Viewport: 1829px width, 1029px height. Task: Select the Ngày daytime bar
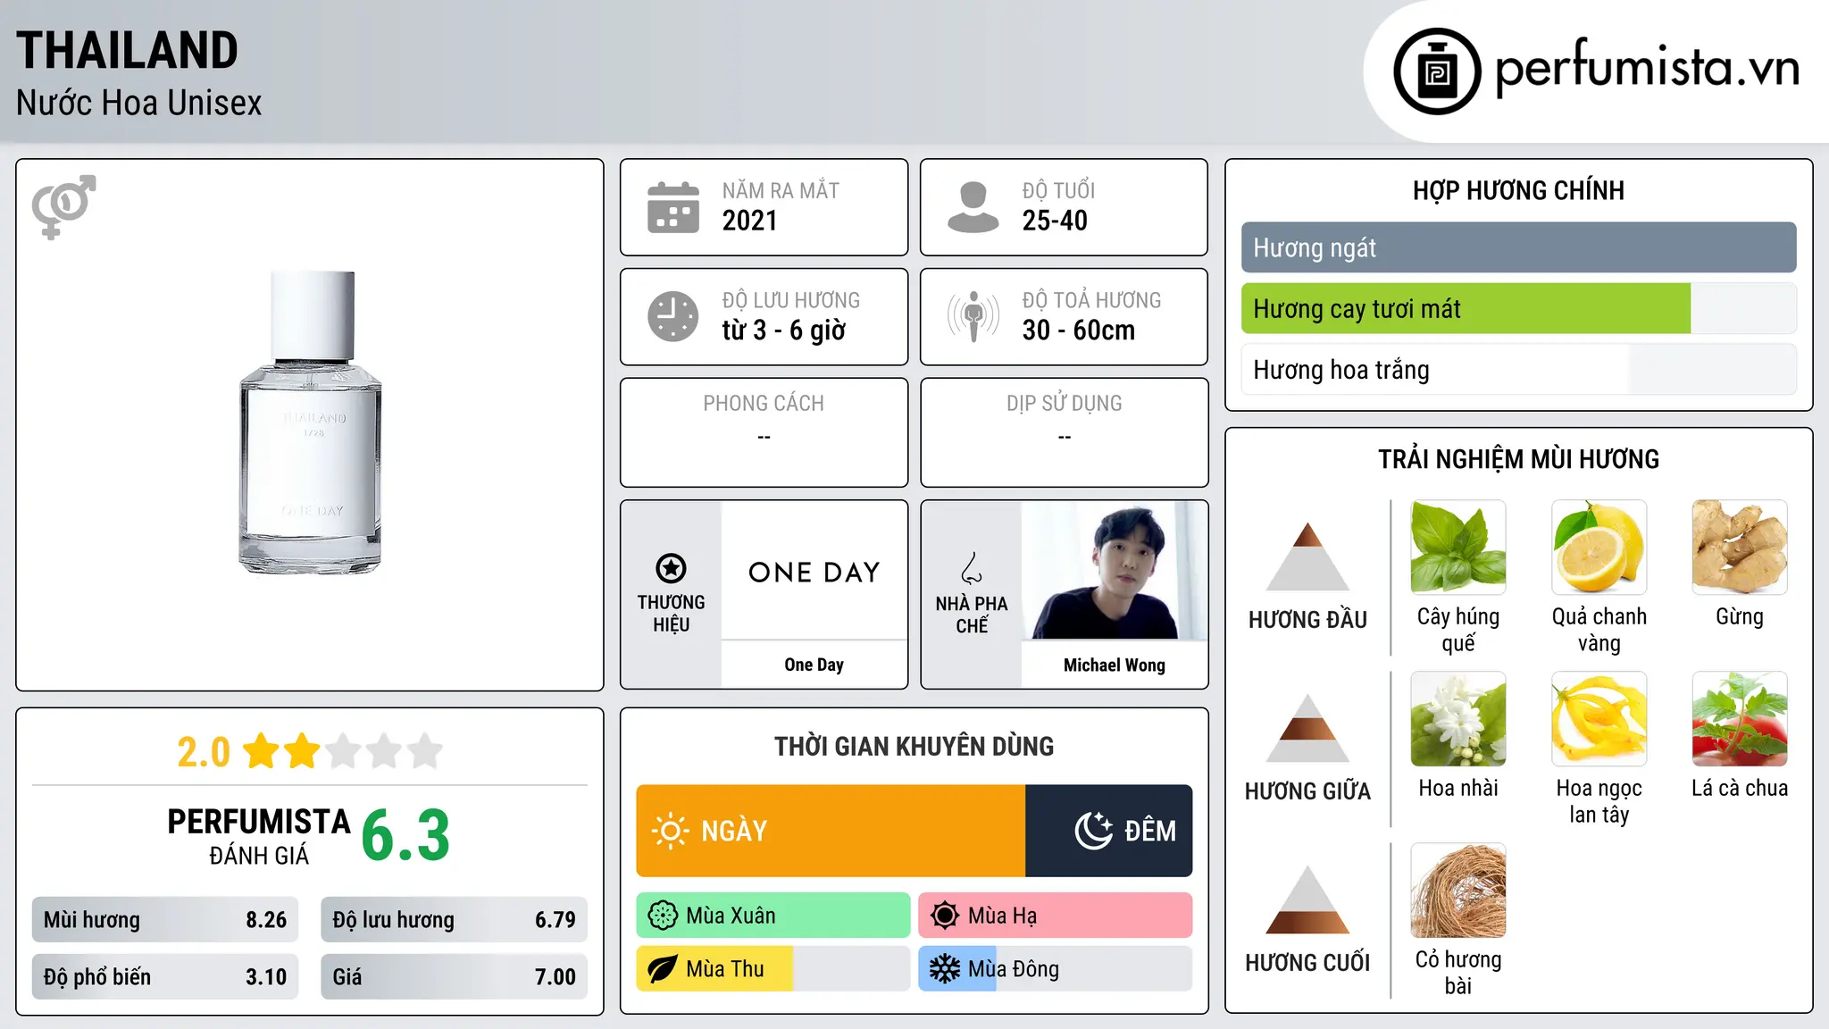click(831, 831)
